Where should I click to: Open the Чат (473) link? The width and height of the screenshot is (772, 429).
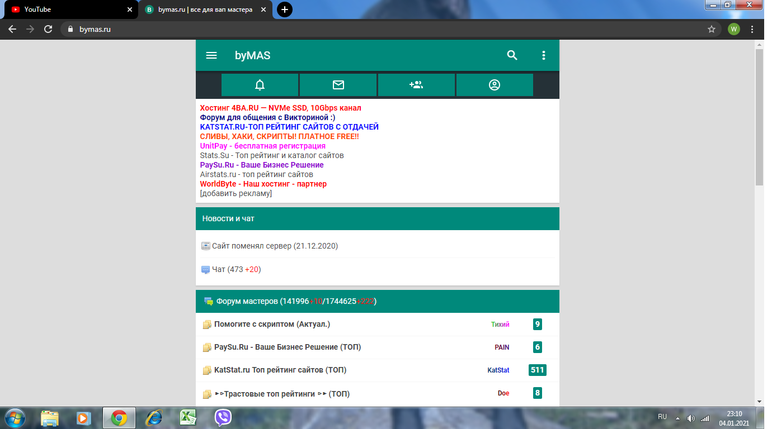click(x=235, y=269)
